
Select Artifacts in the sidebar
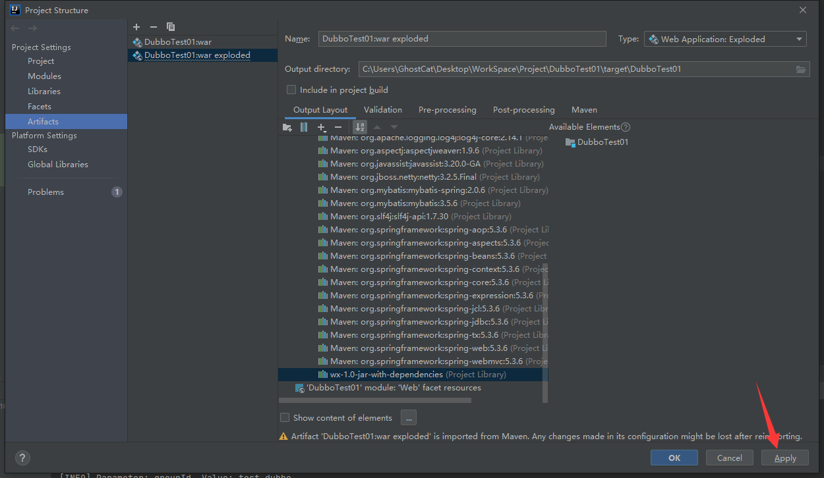[66, 122]
